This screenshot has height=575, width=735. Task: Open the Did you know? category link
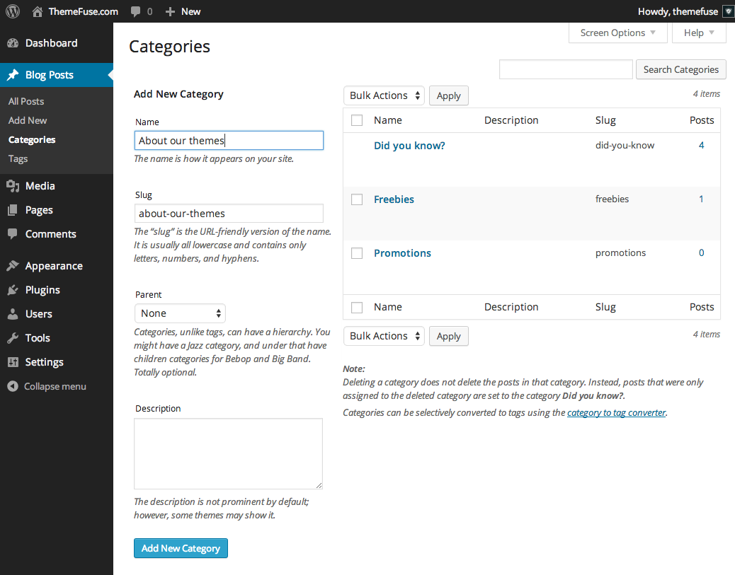pyautogui.click(x=410, y=146)
